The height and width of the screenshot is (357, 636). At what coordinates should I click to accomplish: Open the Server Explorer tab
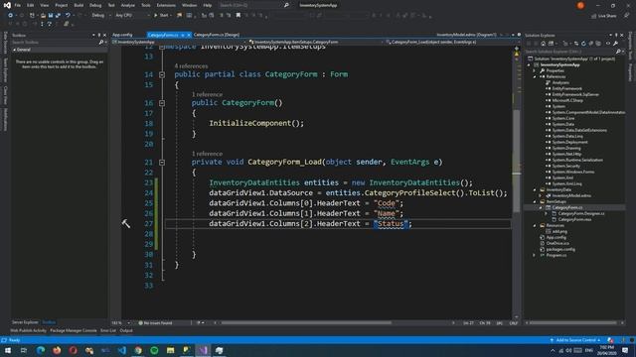[x=25, y=322]
